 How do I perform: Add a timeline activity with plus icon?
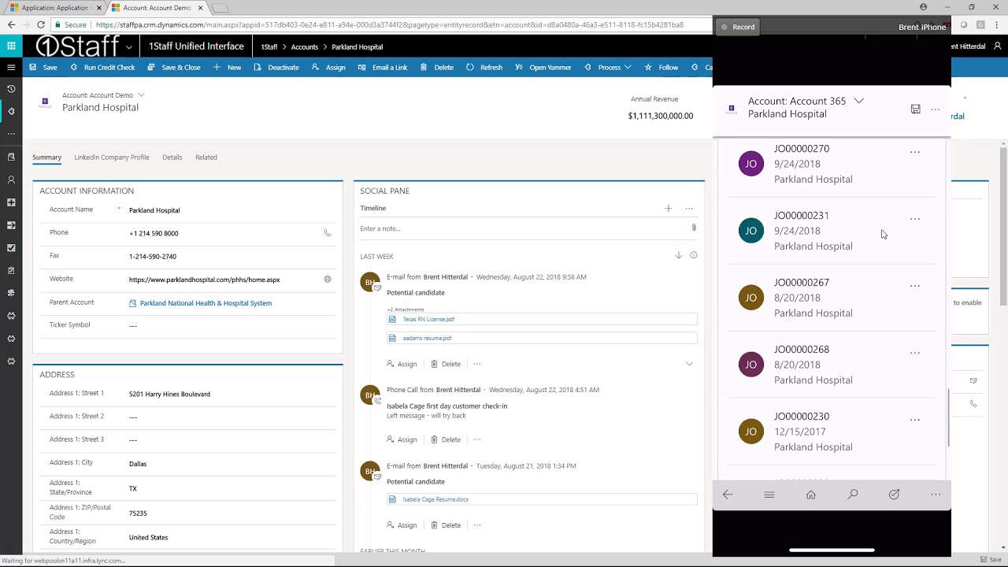(669, 209)
